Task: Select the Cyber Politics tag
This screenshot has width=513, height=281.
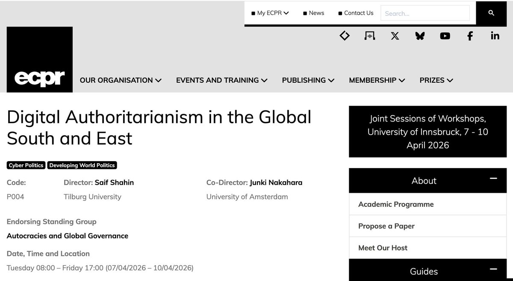Action: pos(26,165)
